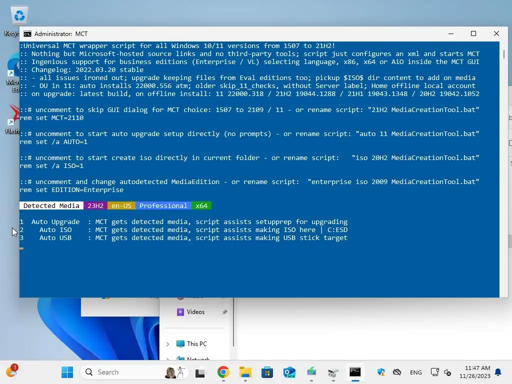Click the 'rem set MCT=2110' line
512x384 pixels.
pos(51,117)
